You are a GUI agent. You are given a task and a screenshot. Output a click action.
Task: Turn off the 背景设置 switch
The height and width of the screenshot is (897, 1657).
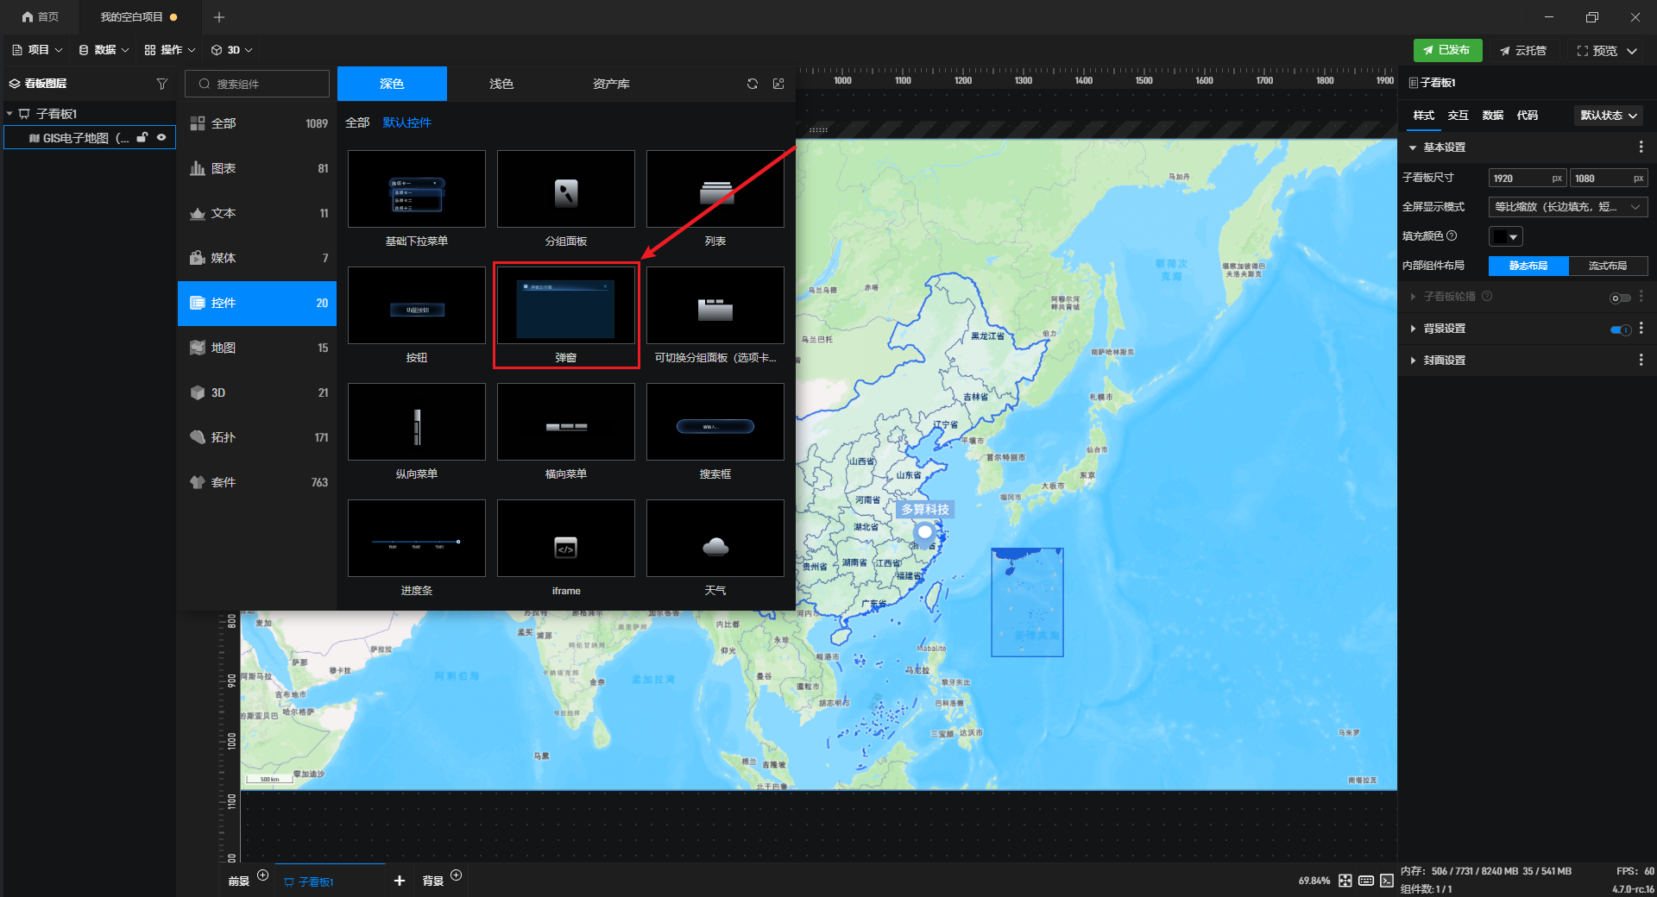1620,329
